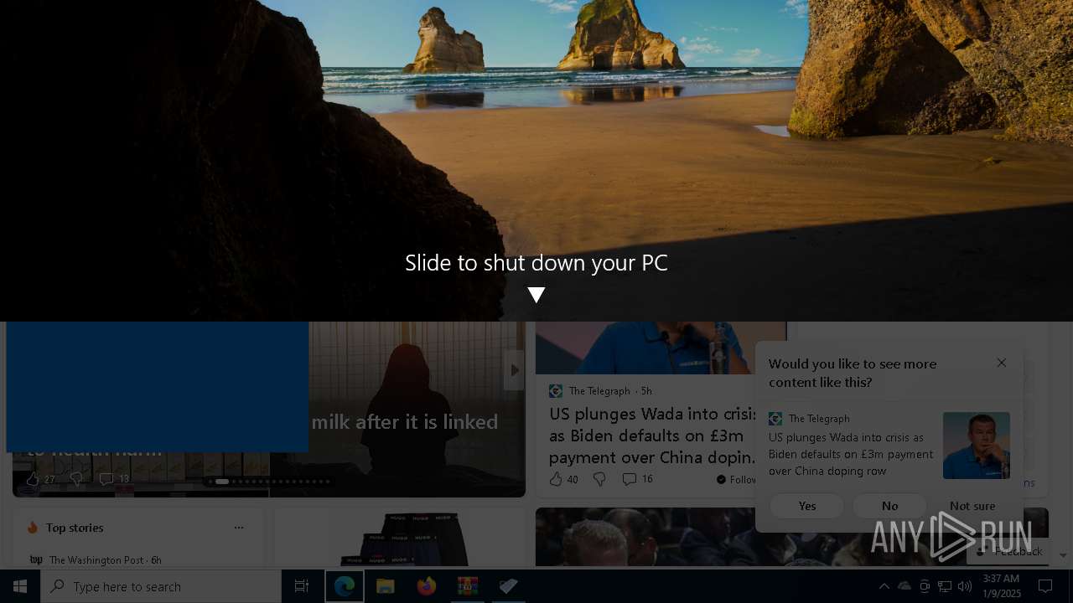This screenshot has height=603, width=1073.
Task: Click the taskbar search box
Action: pyautogui.click(x=161, y=586)
